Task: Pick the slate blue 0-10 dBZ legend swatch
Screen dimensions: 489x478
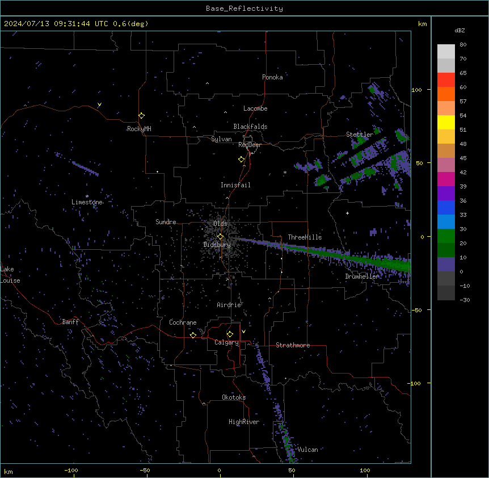Action: (x=446, y=265)
